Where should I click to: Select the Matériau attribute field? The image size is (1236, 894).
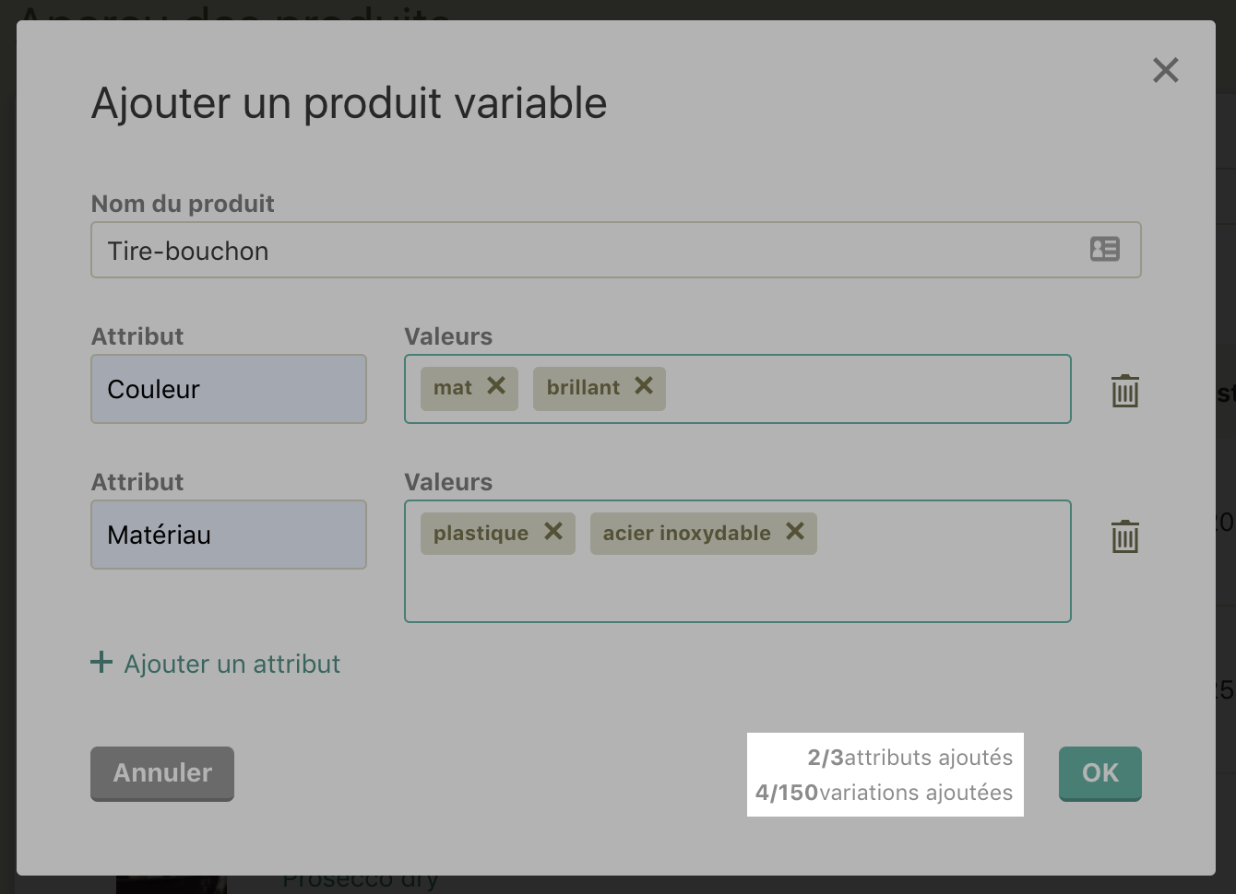tap(229, 535)
